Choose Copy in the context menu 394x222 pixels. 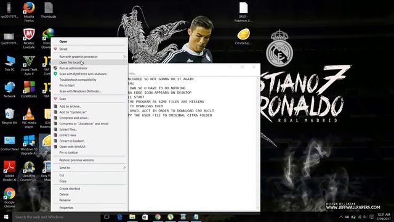click(x=89, y=181)
